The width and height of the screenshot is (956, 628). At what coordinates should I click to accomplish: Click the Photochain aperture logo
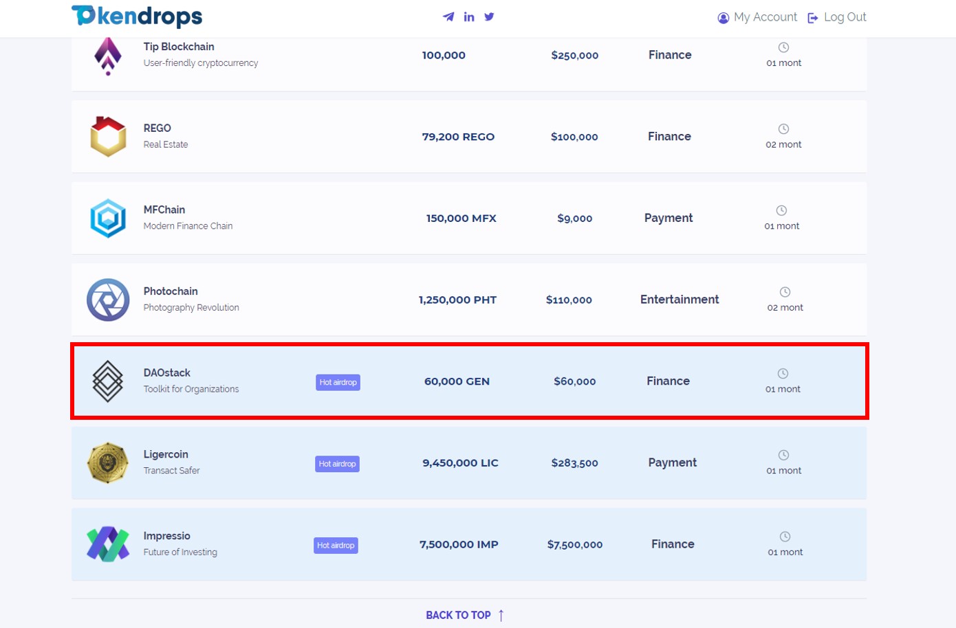point(108,300)
